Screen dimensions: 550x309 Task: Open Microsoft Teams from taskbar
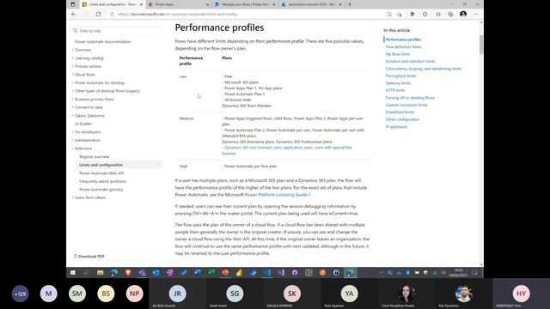pos(142,272)
